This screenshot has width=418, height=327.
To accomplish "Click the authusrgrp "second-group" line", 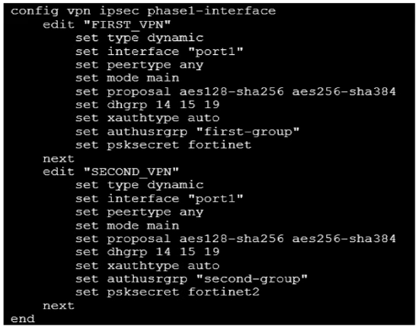I will coord(191,279).
